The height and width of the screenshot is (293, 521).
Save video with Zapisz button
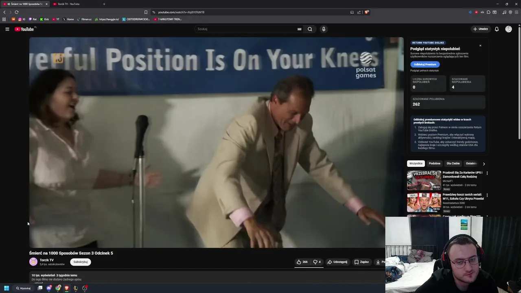[x=361, y=262]
